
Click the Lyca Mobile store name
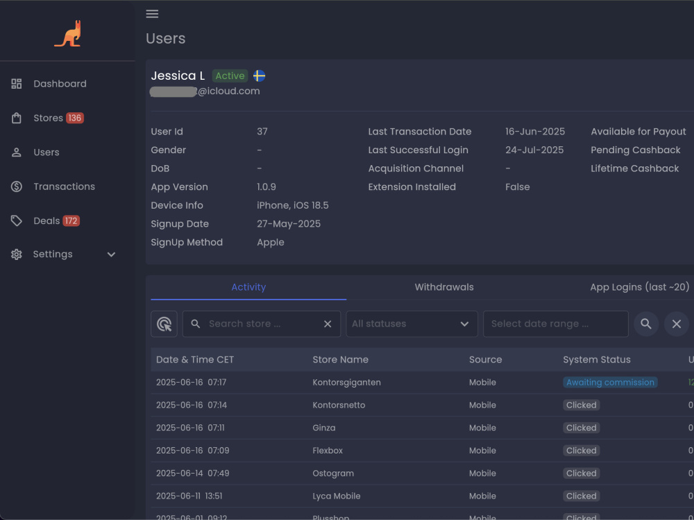coord(337,496)
